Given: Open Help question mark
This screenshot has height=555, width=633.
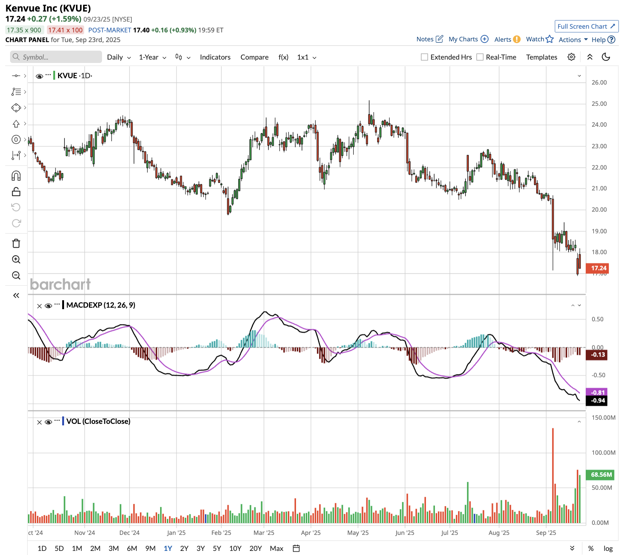Looking at the screenshot, I should coord(611,39).
